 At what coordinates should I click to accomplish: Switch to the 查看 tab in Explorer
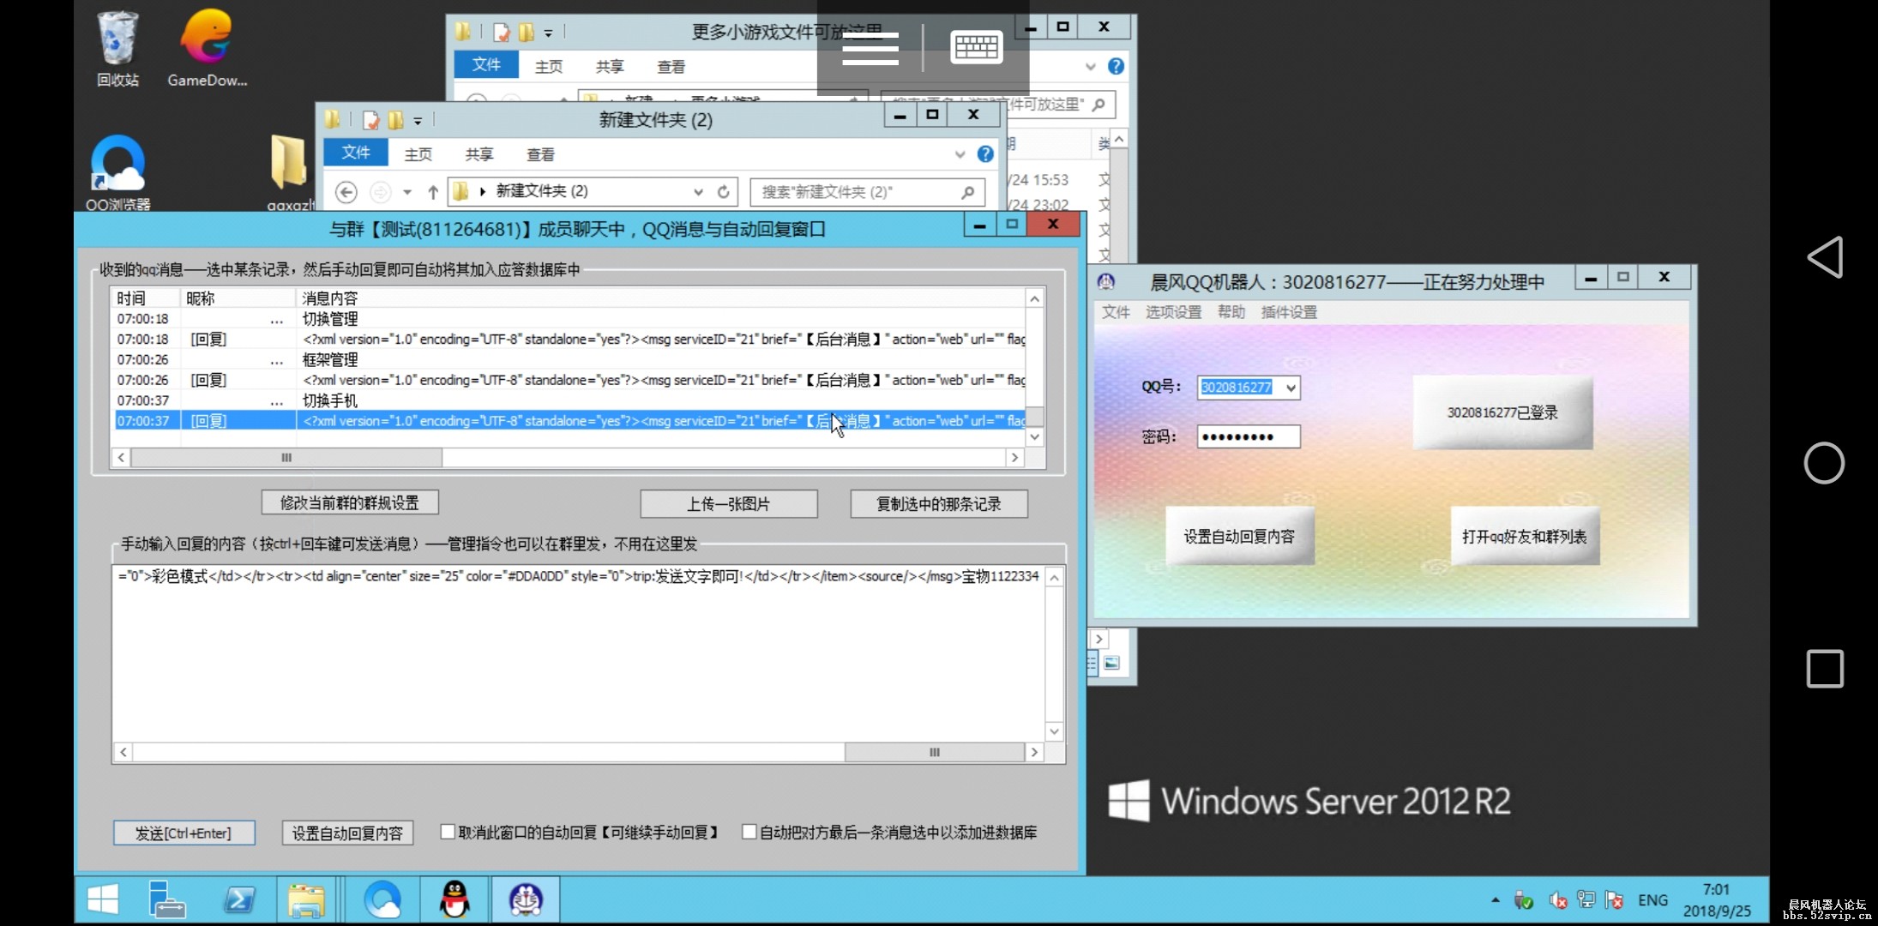pos(540,153)
